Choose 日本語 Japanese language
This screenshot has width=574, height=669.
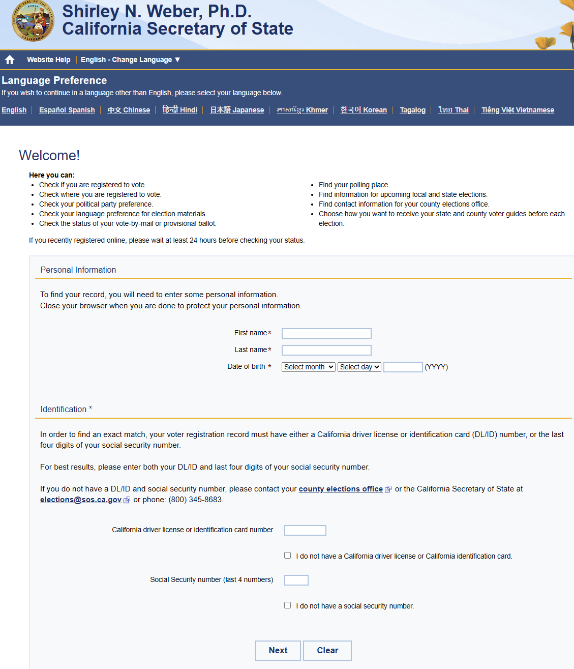tap(237, 110)
